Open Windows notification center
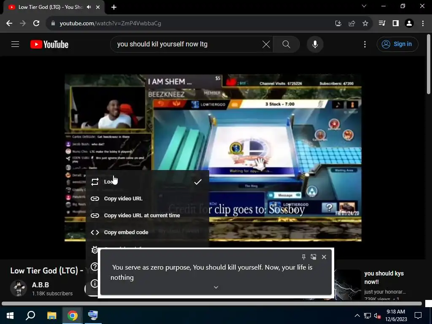Screen dimensions: 432x324 pos(418,316)
